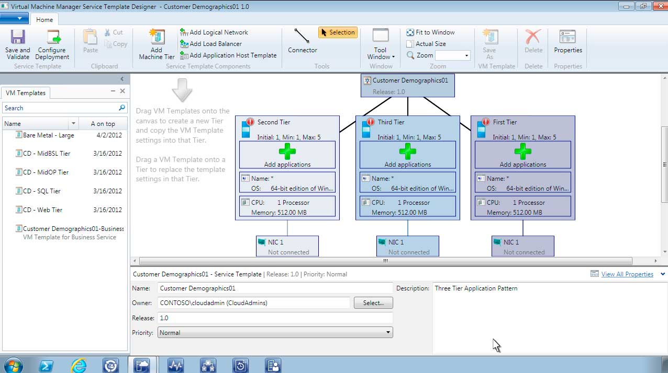Open the blue application menu dropdown
This screenshot has width=668, height=373.
coord(15,18)
